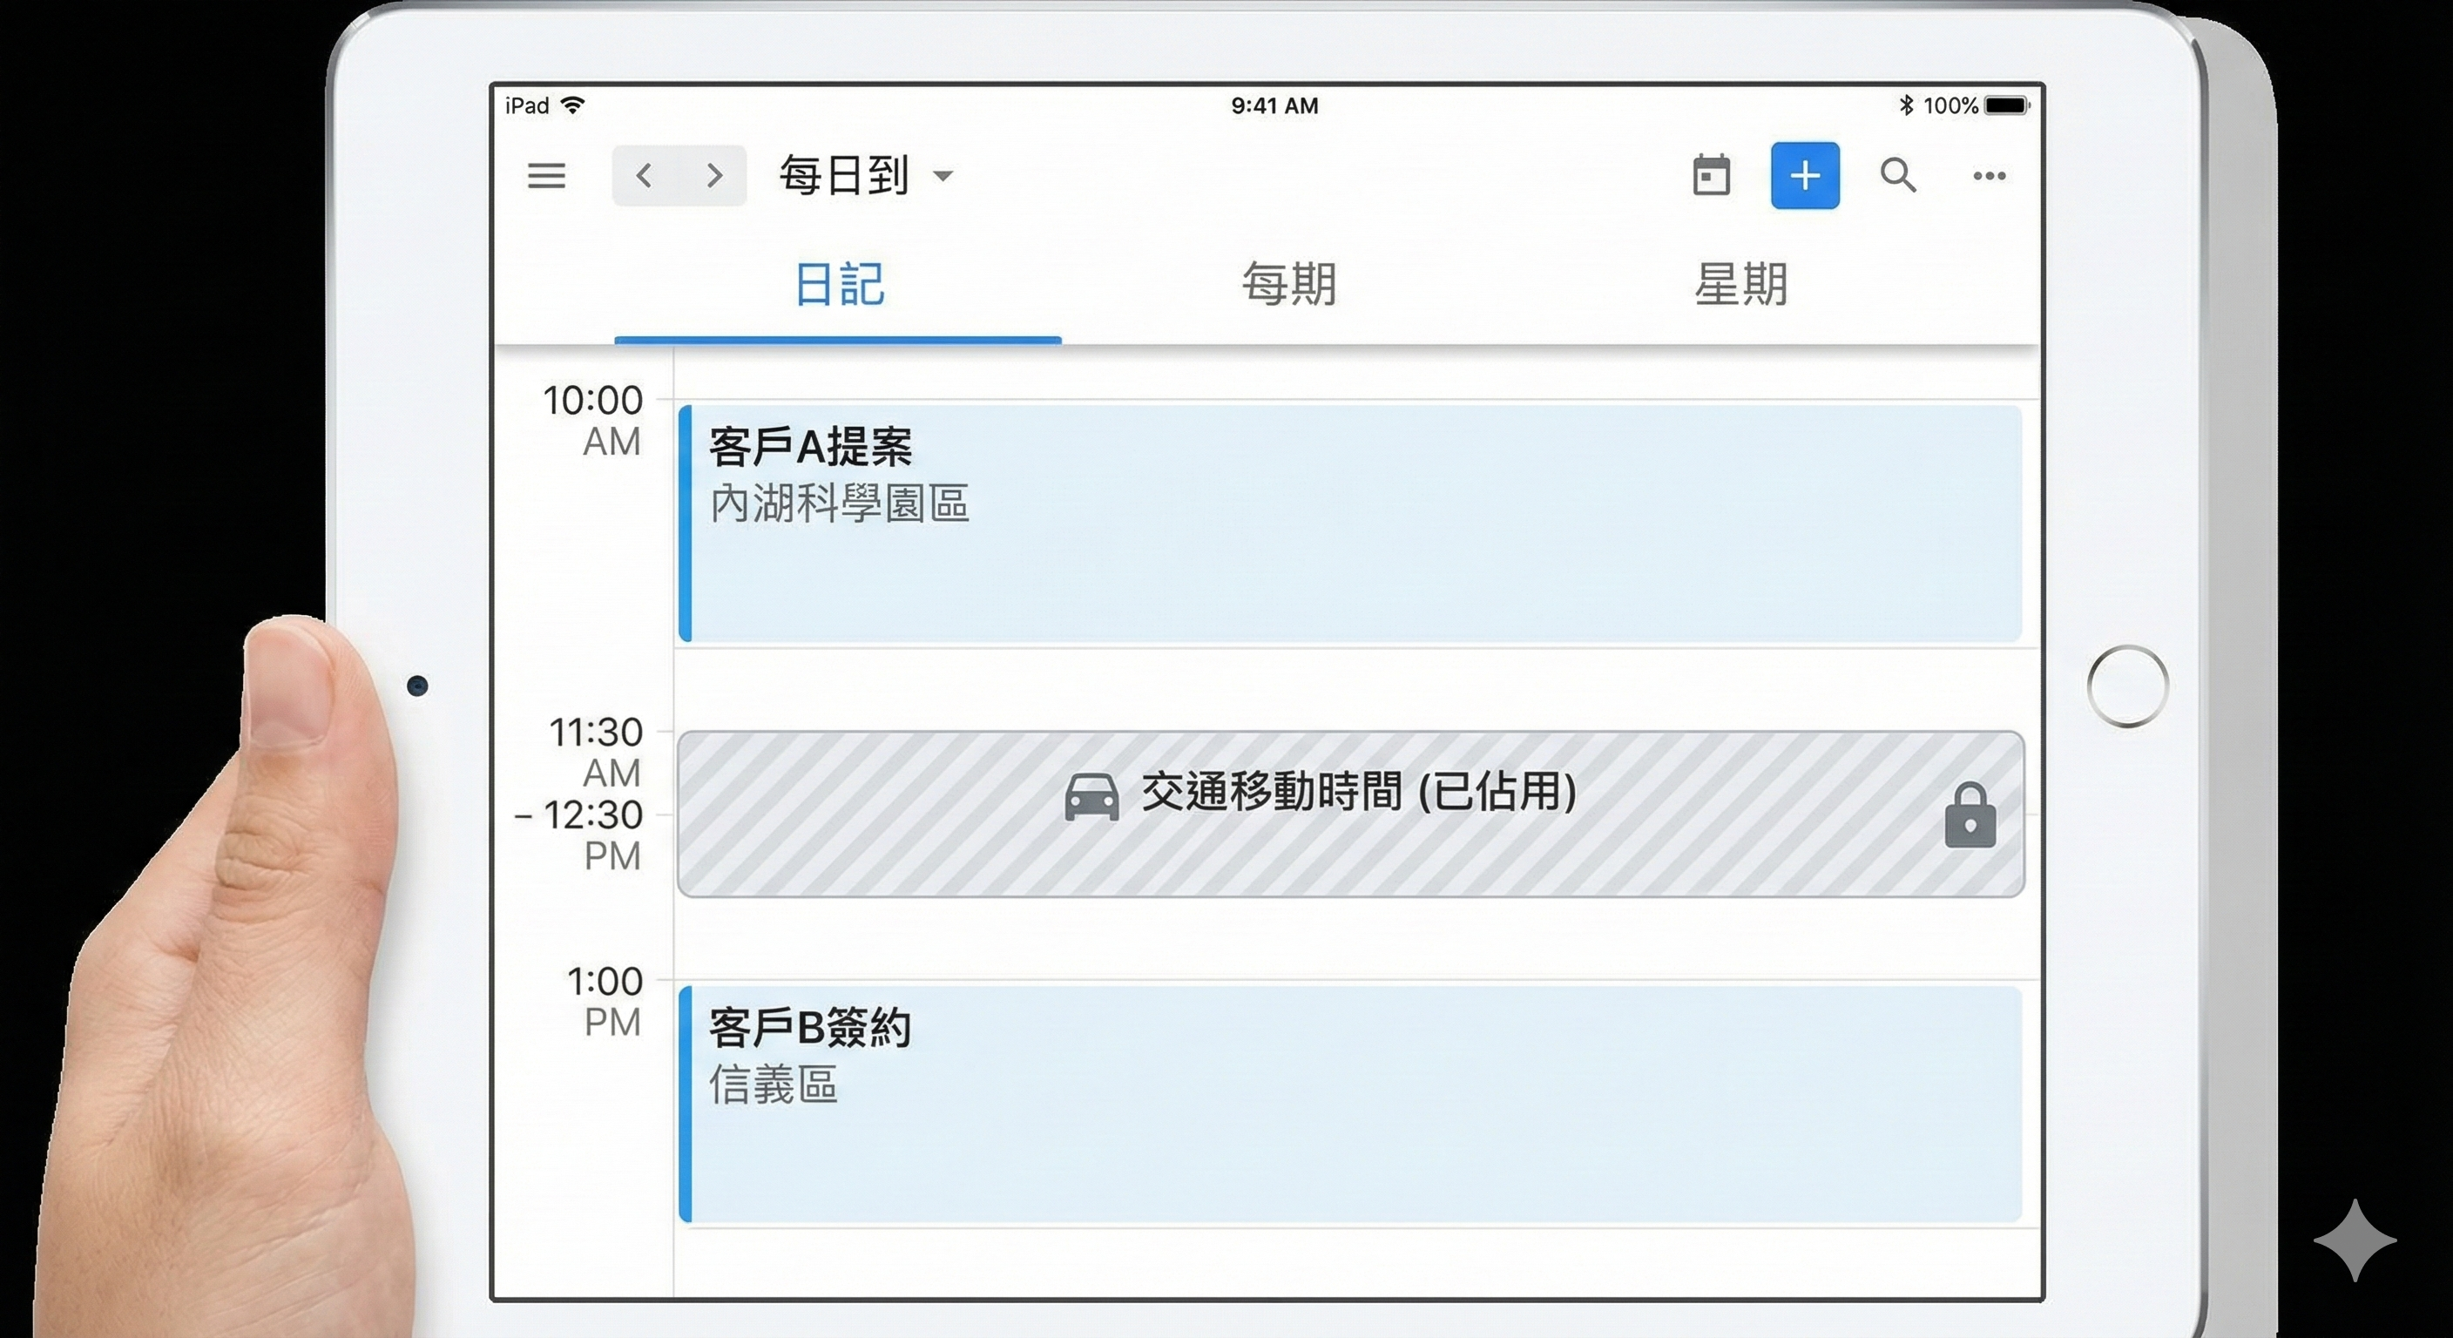Screen dimensions: 2453x1338
Task: Go to previous day arrow
Action: [x=645, y=175]
